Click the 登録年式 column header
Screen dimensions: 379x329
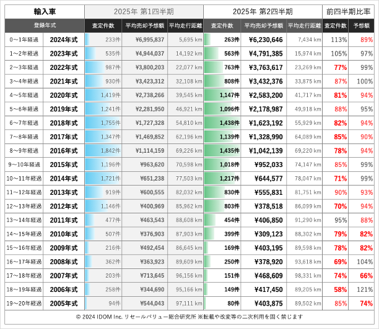click(x=45, y=25)
